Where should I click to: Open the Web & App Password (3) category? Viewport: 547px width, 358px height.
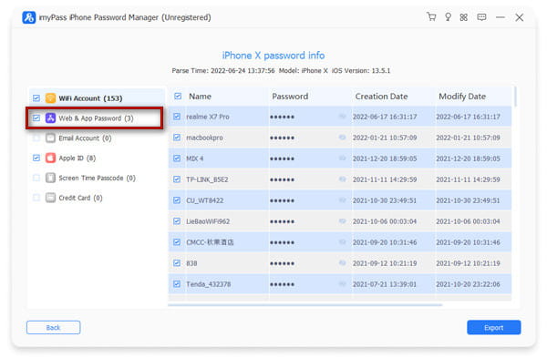pyautogui.click(x=96, y=118)
